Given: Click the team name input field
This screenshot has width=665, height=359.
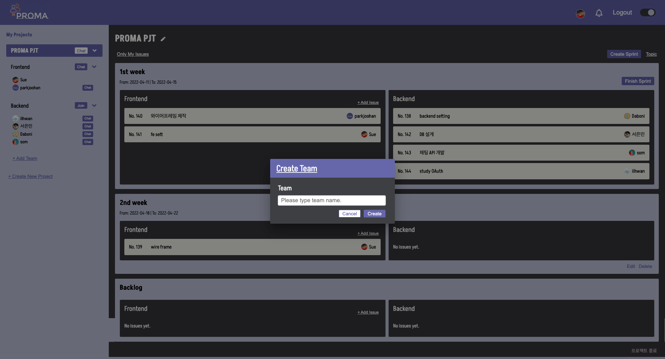Looking at the screenshot, I should [x=331, y=200].
